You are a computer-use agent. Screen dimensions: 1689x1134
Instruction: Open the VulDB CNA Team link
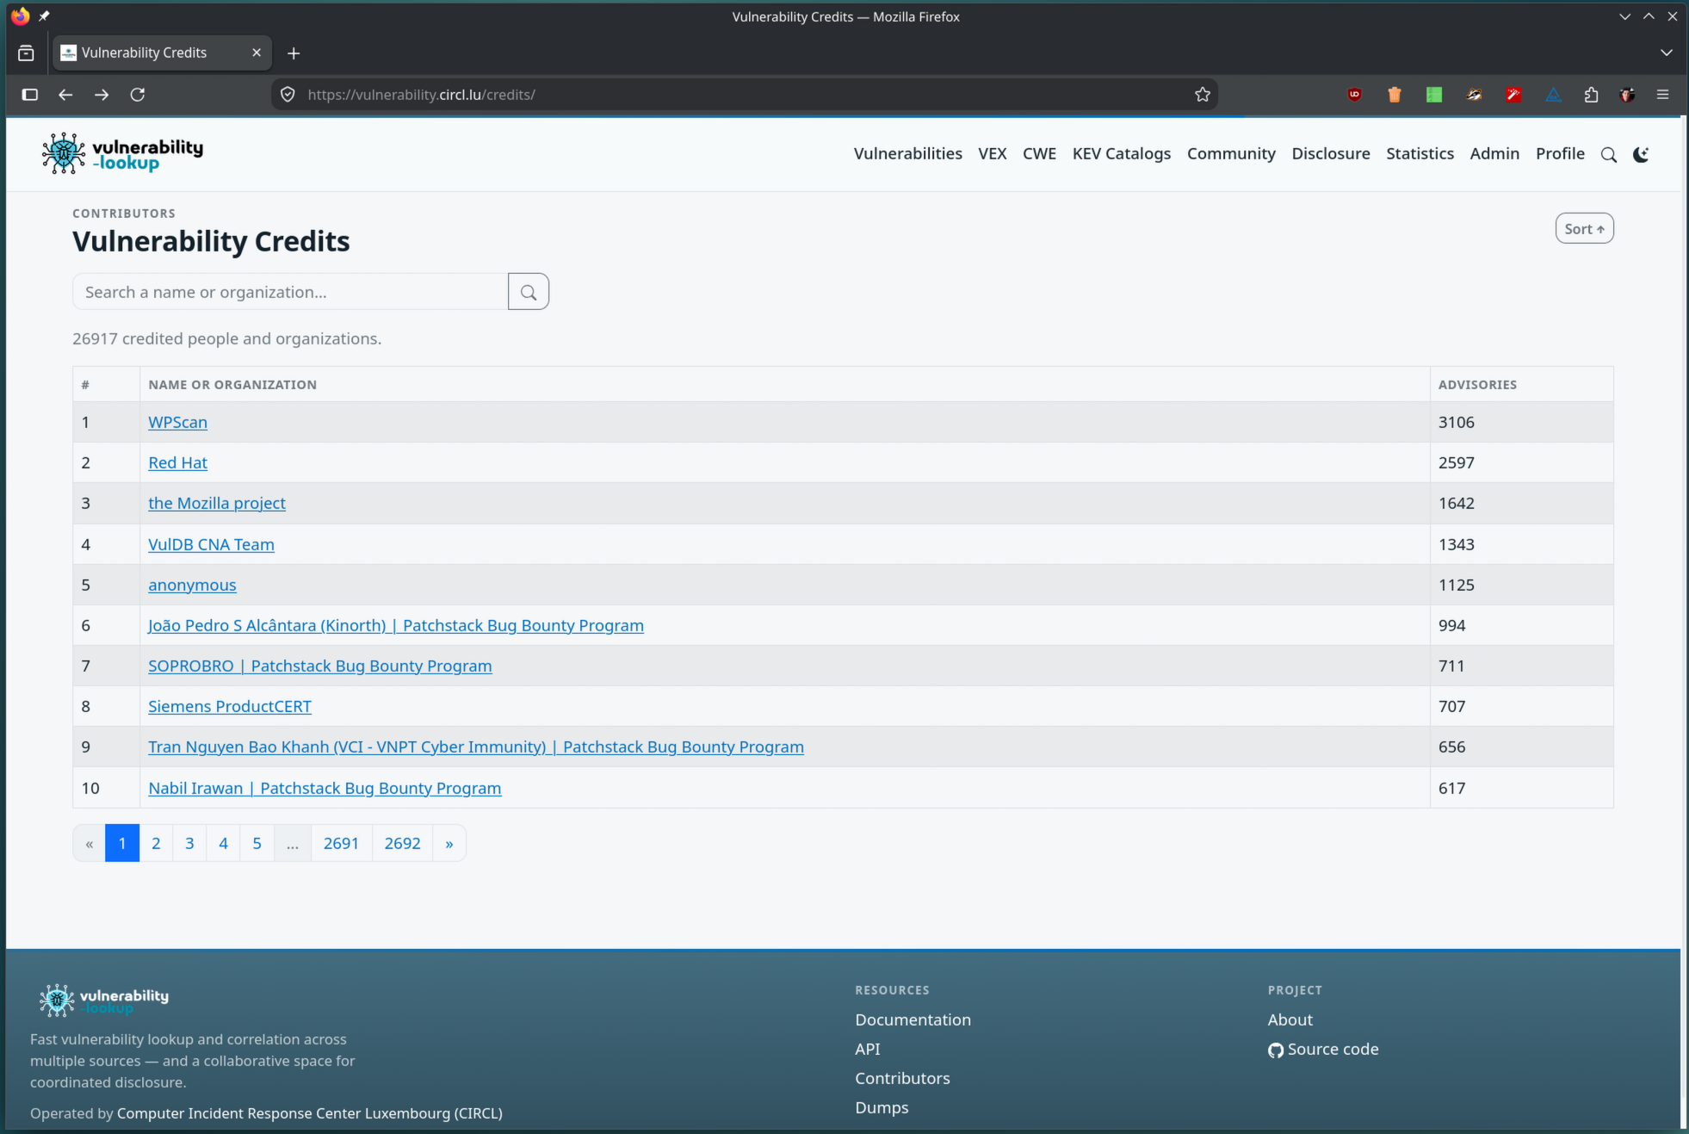pyautogui.click(x=211, y=544)
